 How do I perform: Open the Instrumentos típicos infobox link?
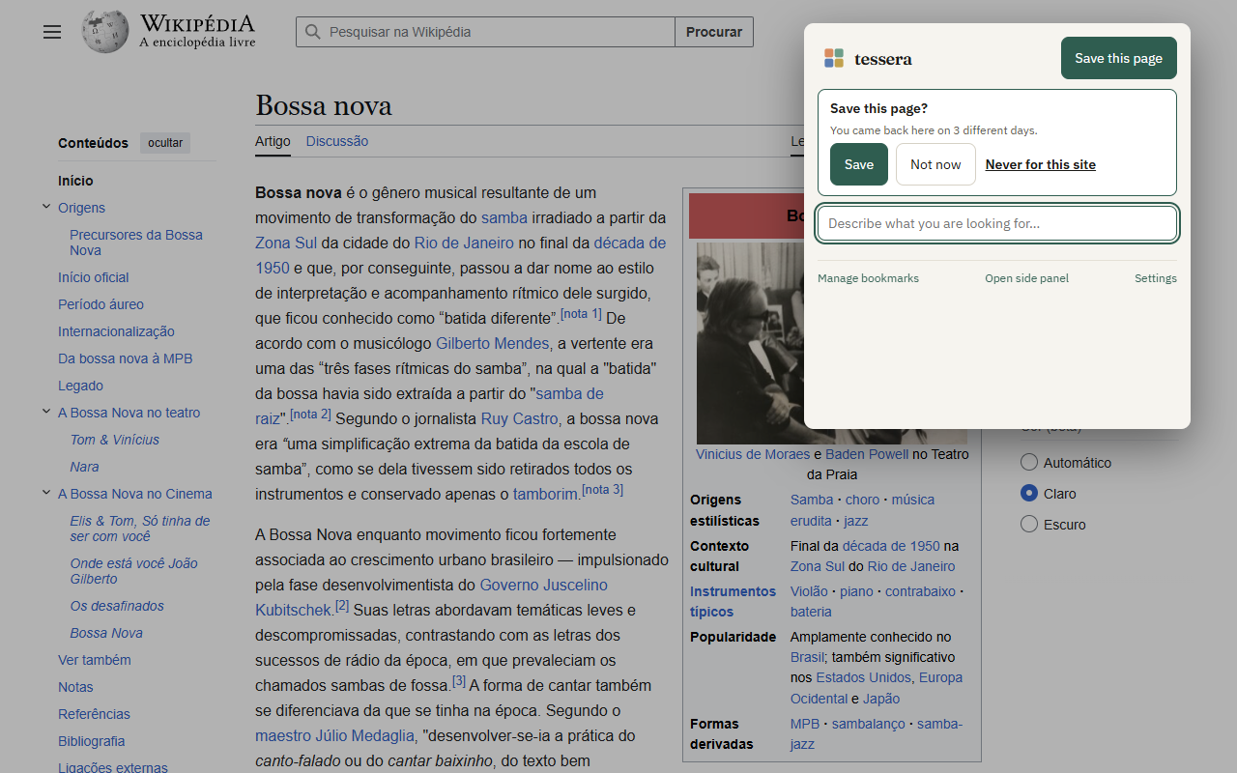(733, 601)
